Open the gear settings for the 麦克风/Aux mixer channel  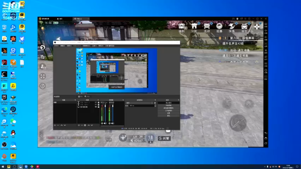[x=102, y=124]
